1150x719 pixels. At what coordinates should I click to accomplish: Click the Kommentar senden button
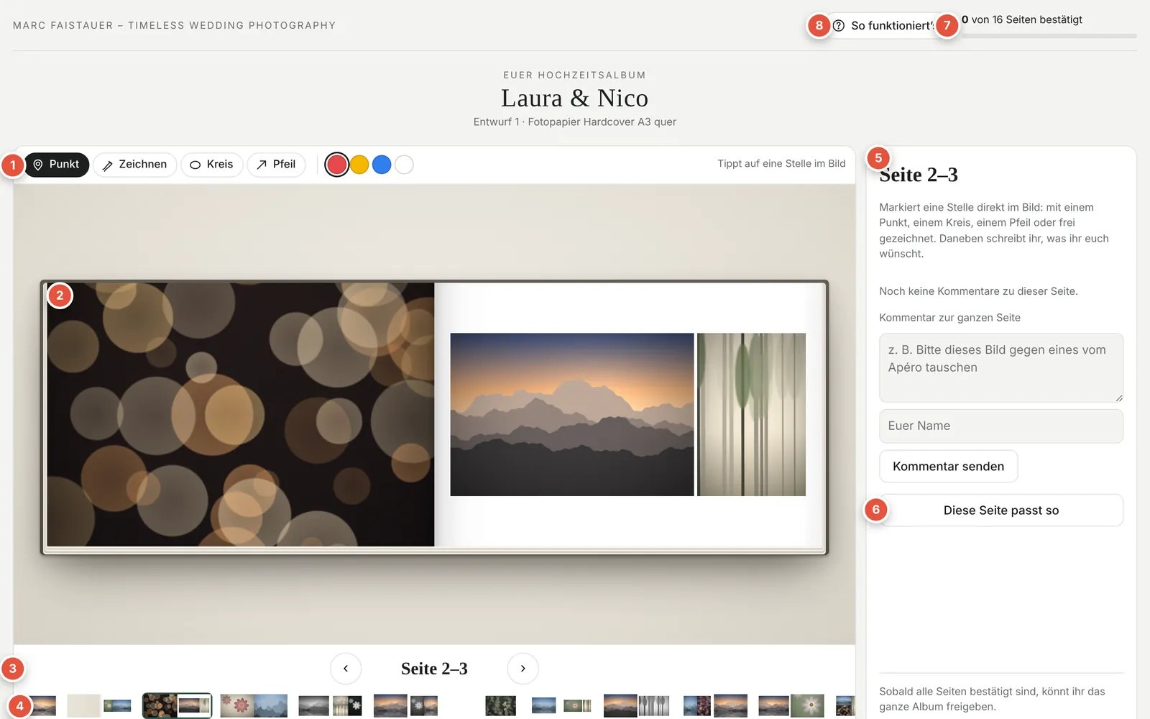pos(948,467)
